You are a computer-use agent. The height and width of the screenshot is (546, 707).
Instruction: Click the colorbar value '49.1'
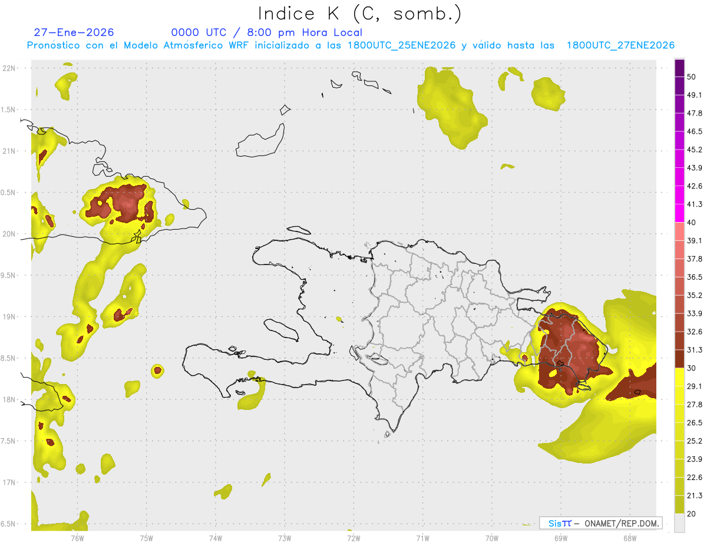(x=695, y=95)
